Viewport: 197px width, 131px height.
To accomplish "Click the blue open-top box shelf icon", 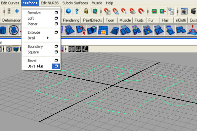I will click(114, 30).
